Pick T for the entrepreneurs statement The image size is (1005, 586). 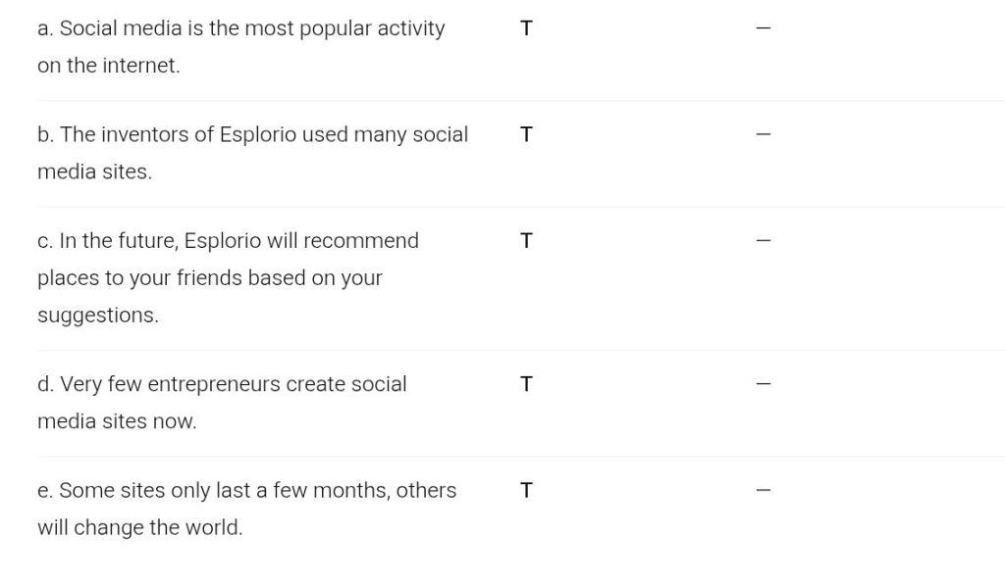pyautogui.click(x=526, y=384)
